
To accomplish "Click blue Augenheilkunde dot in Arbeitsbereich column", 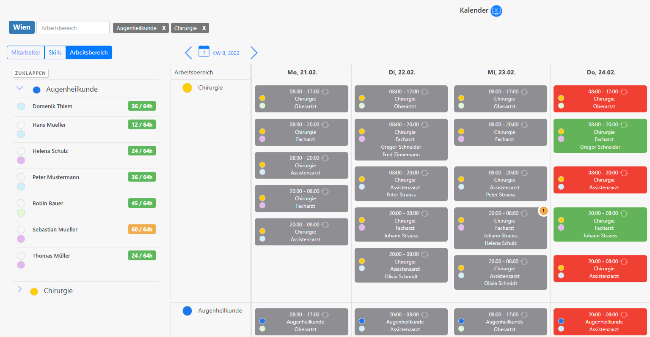I will click(187, 311).
